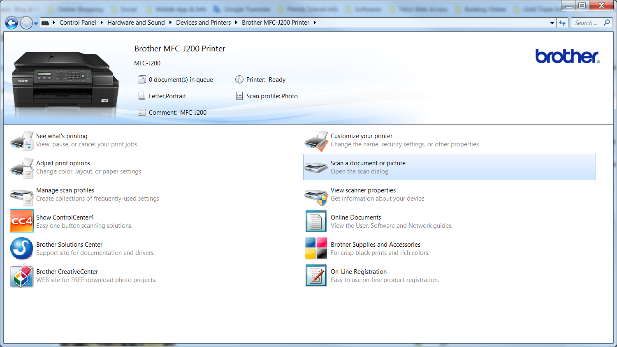Maximize the window
Screen dimensions: 617x347
point(582,5)
